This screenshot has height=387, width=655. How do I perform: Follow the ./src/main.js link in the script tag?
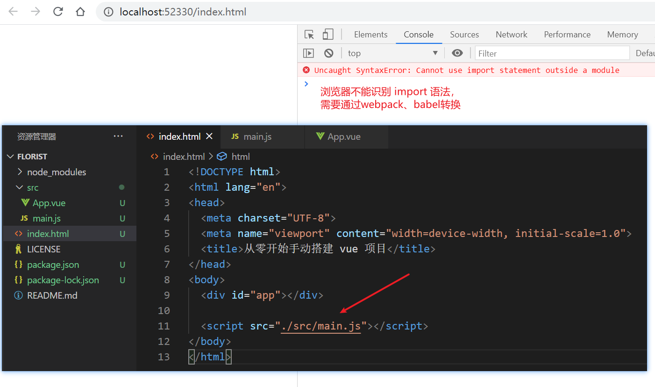[x=321, y=326]
